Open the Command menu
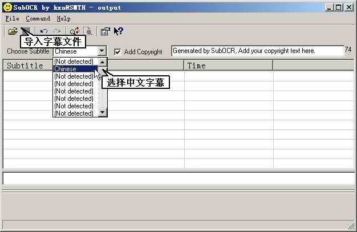357x232 pixels. pos(38,18)
